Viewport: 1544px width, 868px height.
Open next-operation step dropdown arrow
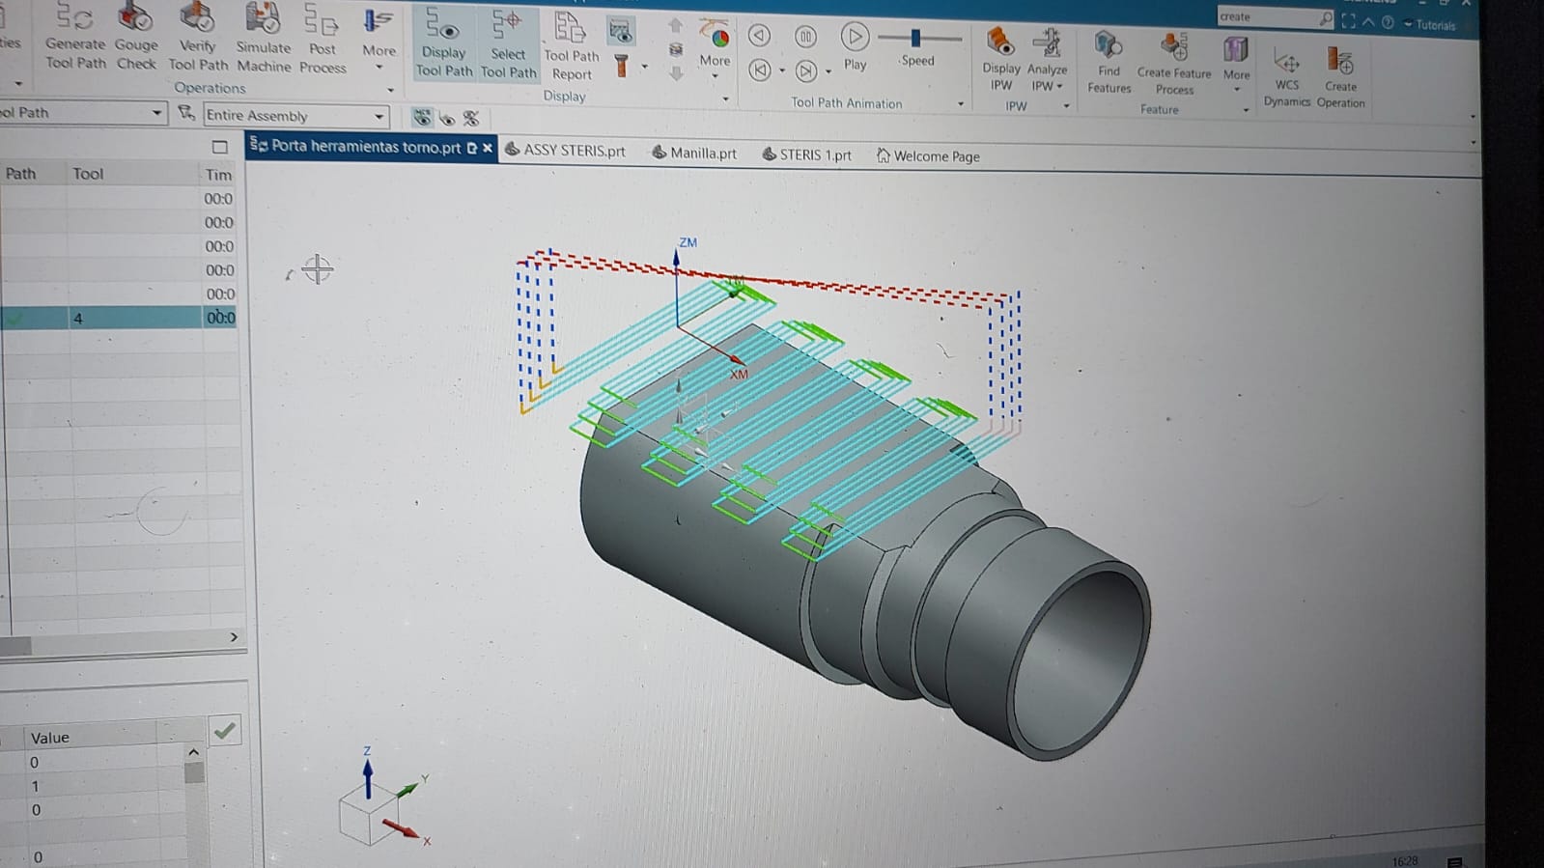(x=828, y=72)
